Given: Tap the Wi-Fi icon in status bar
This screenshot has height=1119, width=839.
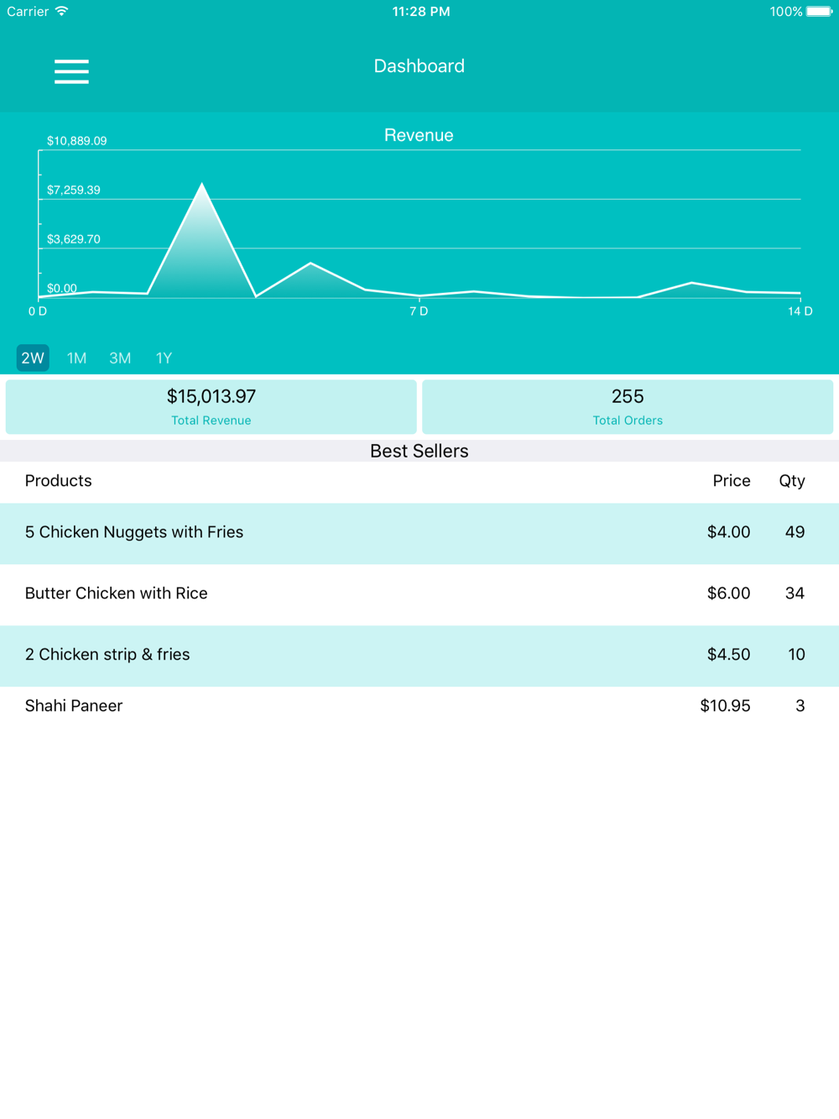Looking at the screenshot, I should (x=62, y=11).
